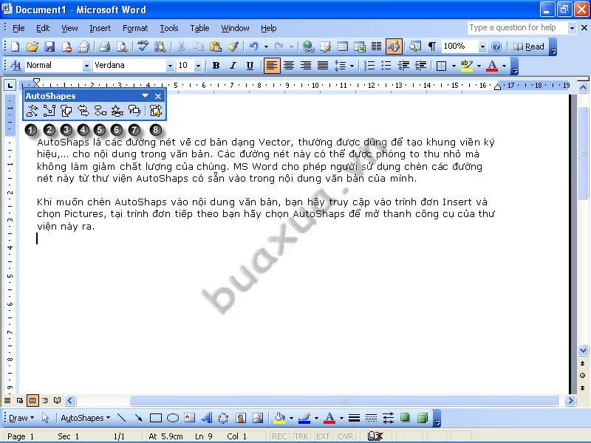Expand the Font Size dropdown

pos(198,66)
